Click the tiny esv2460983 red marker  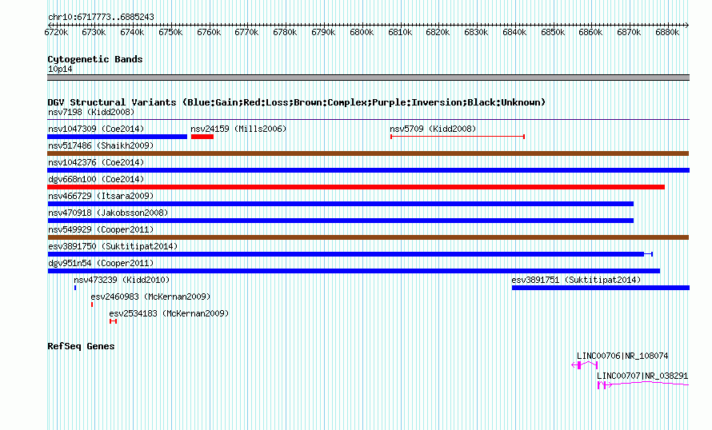[92, 305]
